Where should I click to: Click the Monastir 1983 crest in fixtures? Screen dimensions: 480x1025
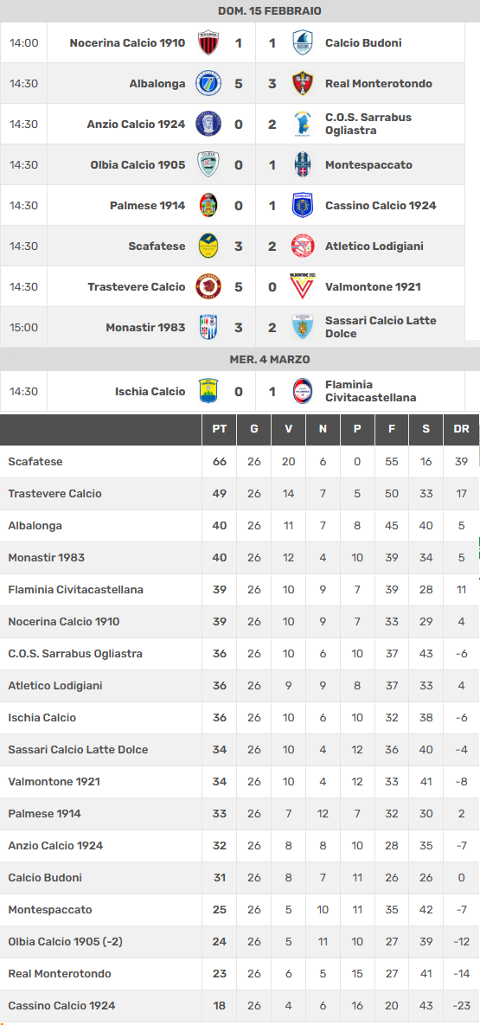coord(208,327)
